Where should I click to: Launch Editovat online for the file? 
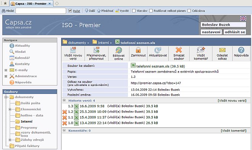pyautogui.click(x=119, y=50)
